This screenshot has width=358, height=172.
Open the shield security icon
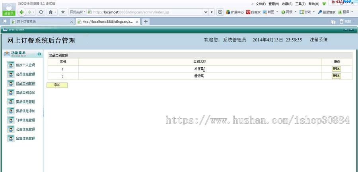click(220, 12)
